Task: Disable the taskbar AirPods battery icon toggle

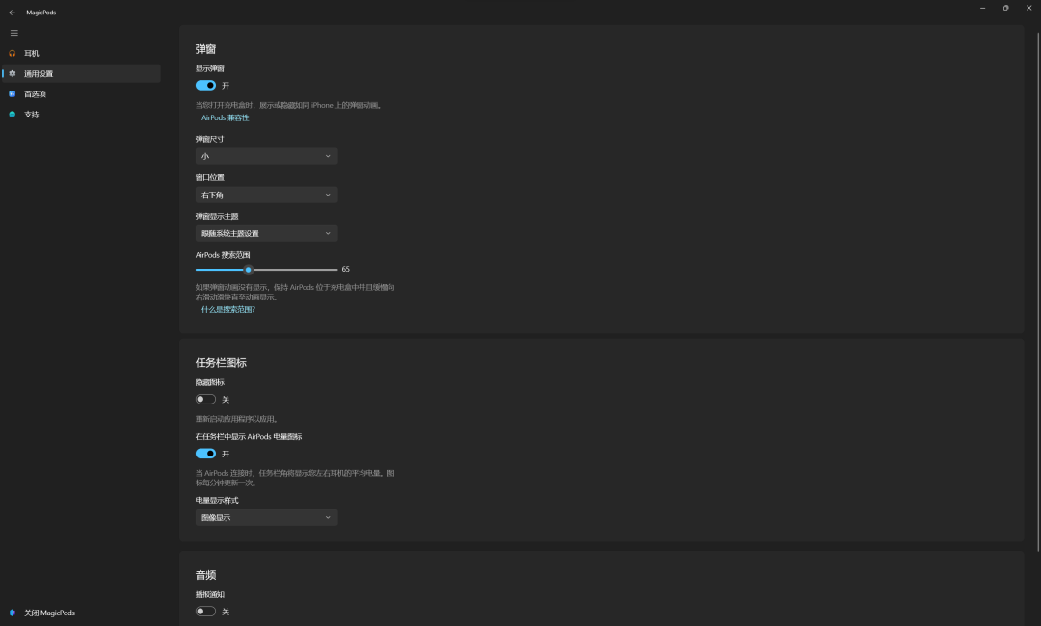Action: pos(206,454)
